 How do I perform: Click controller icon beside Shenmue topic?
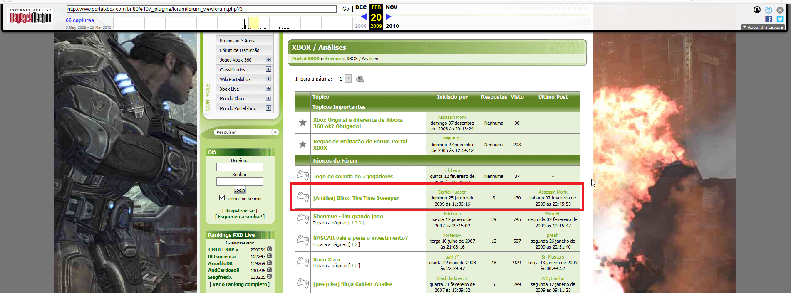(303, 219)
